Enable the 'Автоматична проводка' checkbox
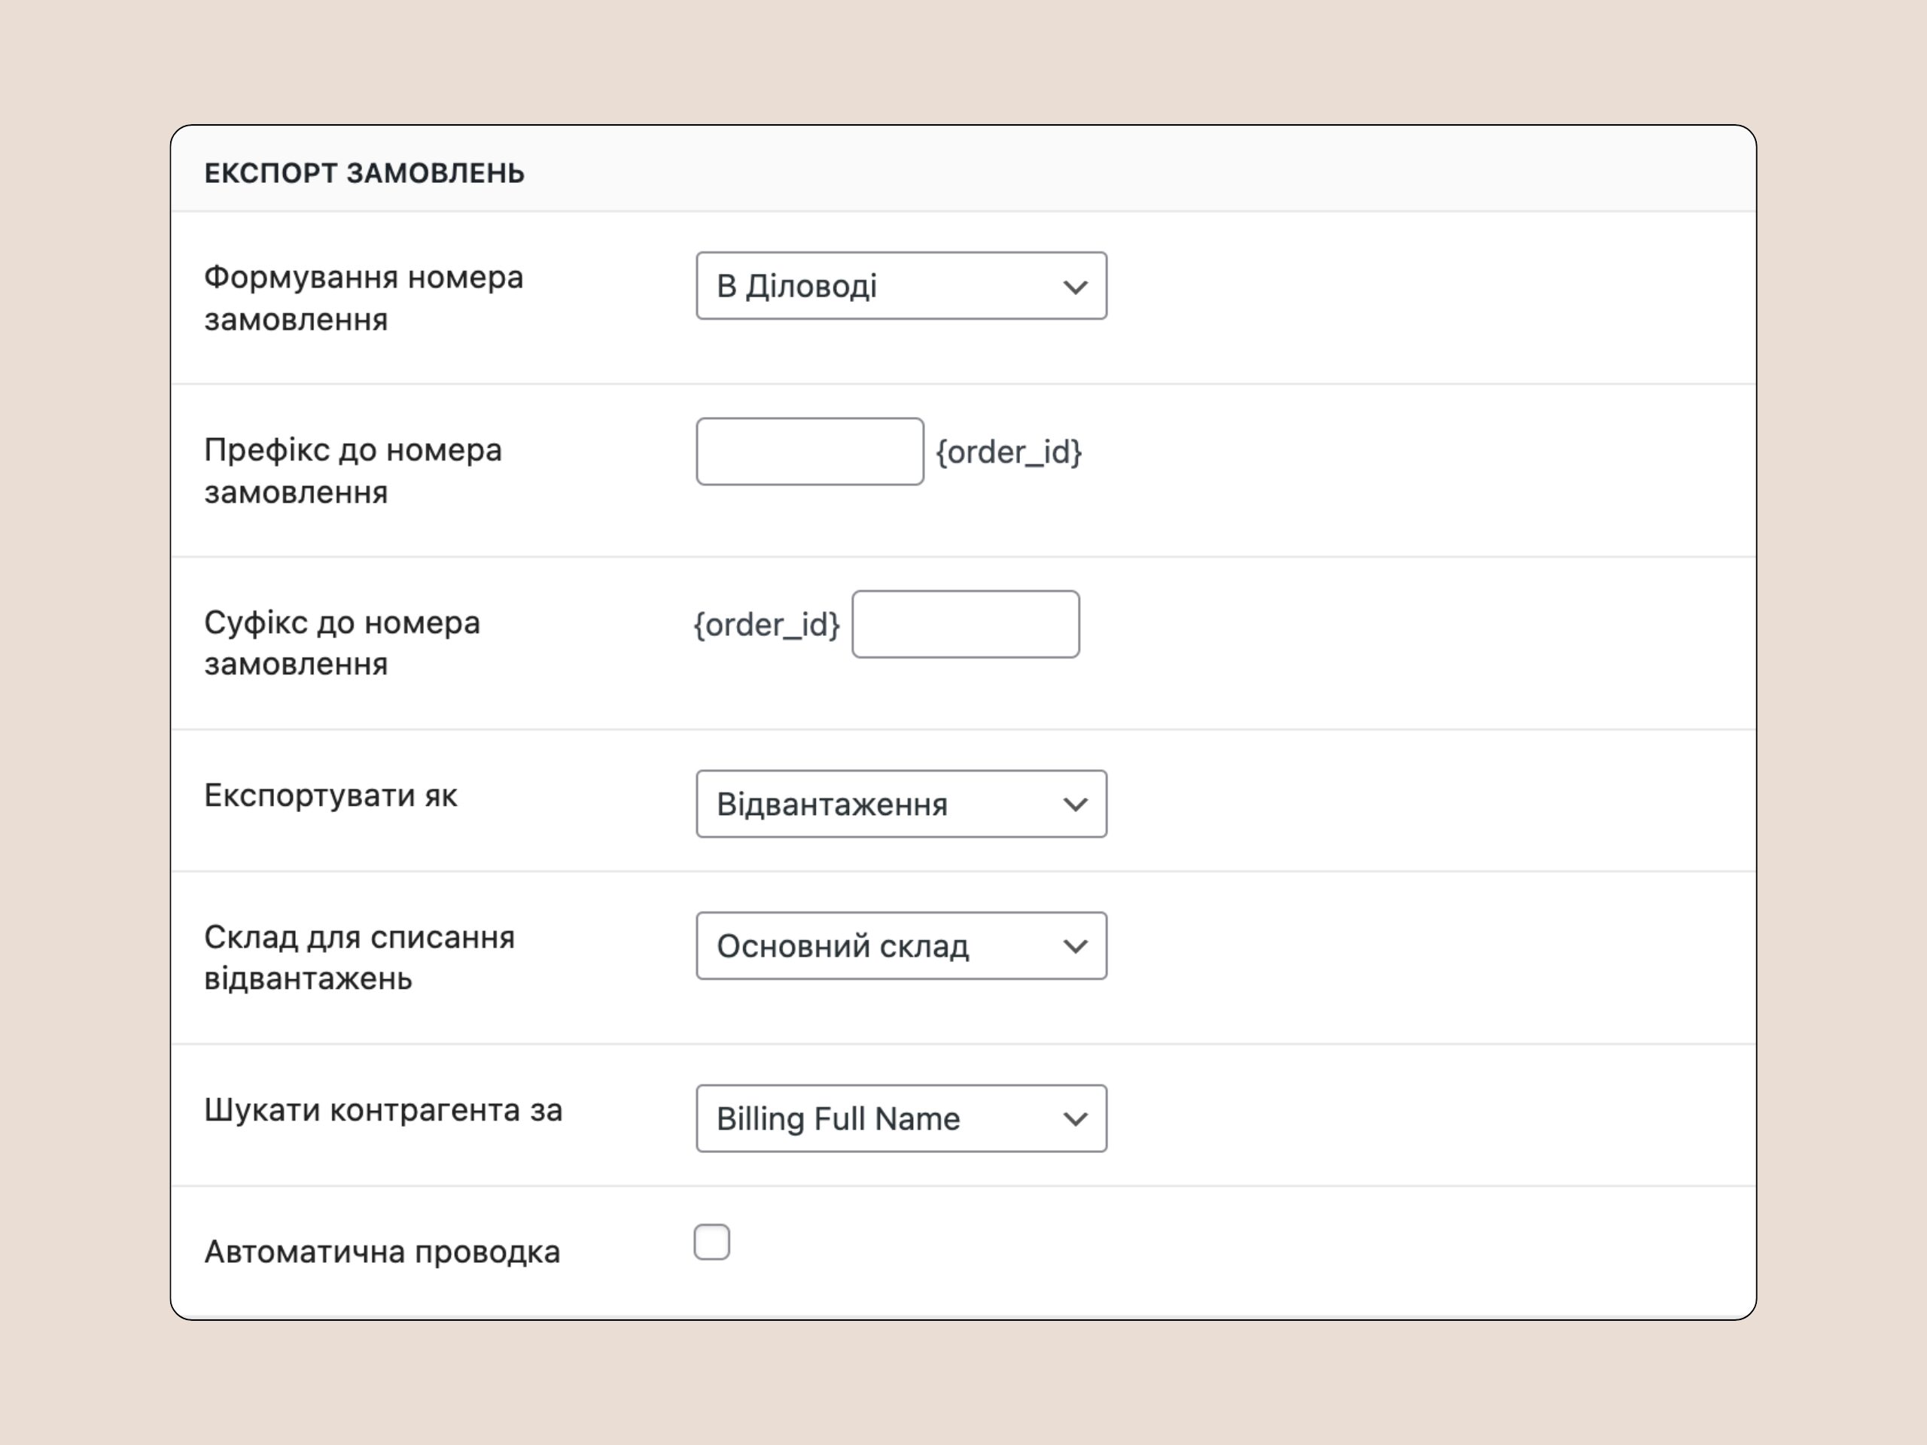This screenshot has height=1445, width=1927. click(x=712, y=1242)
